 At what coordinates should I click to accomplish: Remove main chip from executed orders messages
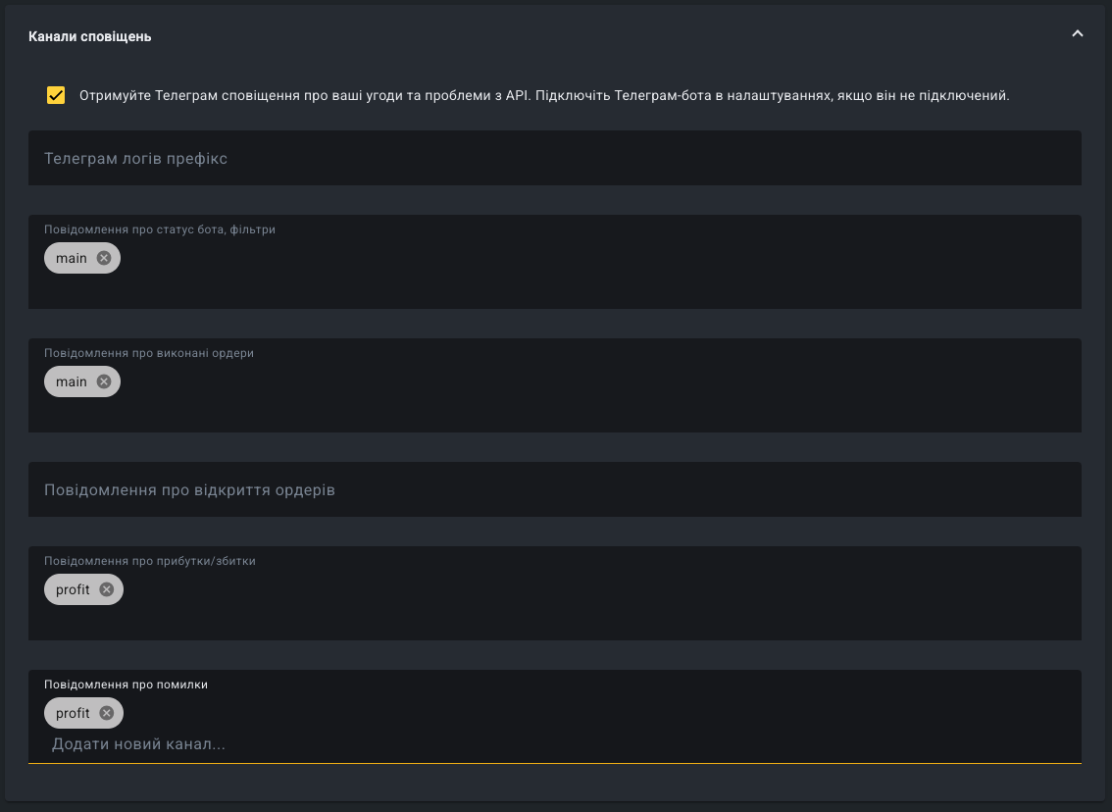(x=104, y=381)
